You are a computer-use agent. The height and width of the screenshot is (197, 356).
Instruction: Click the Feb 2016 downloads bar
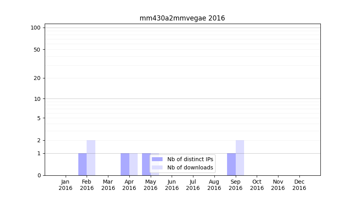tap(91, 158)
